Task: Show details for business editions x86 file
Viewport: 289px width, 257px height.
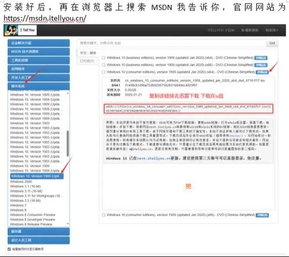Action: [x=261, y=65]
